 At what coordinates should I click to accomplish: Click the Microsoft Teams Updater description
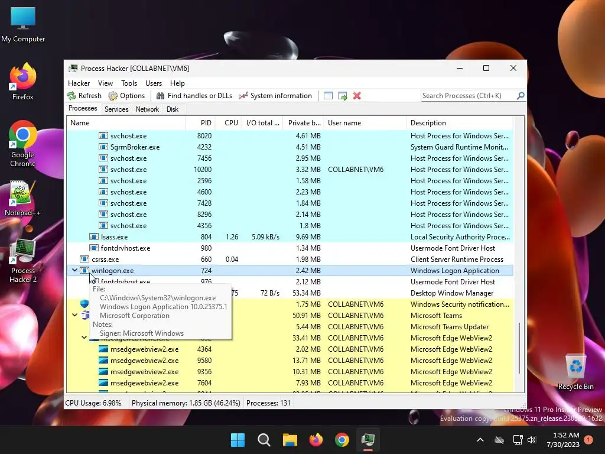click(x=450, y=326)
